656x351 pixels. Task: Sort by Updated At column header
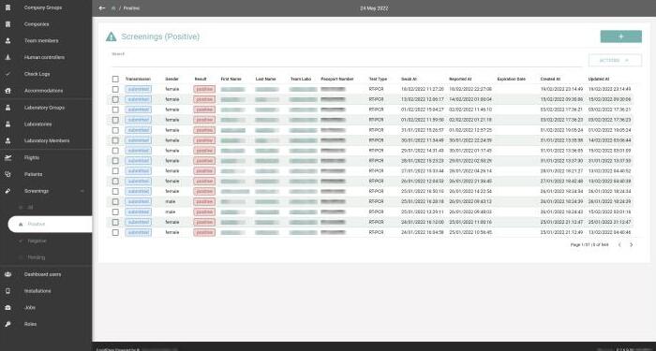599,79
